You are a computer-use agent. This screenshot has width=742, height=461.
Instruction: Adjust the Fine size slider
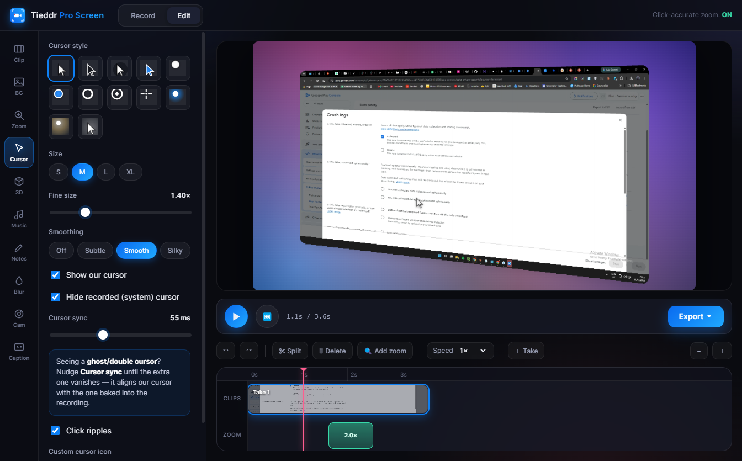click(x=120, y=212)
